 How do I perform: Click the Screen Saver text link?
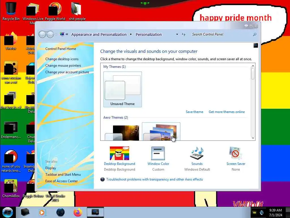236,164
